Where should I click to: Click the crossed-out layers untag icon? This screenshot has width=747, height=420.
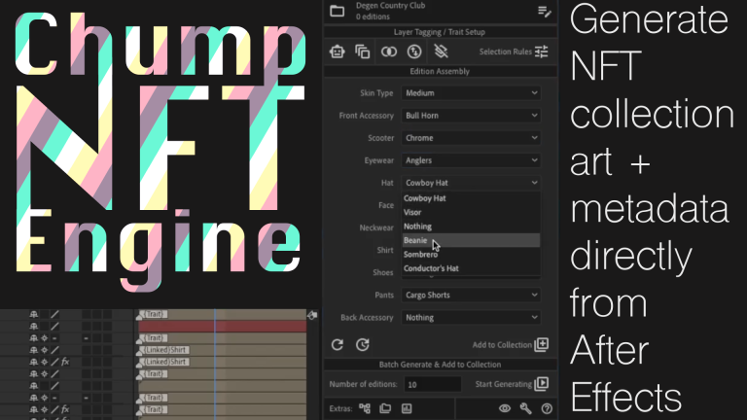point(440,52)
